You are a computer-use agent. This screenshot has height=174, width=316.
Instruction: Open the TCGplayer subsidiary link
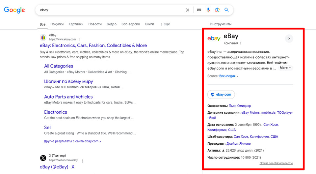click(285, 113)
